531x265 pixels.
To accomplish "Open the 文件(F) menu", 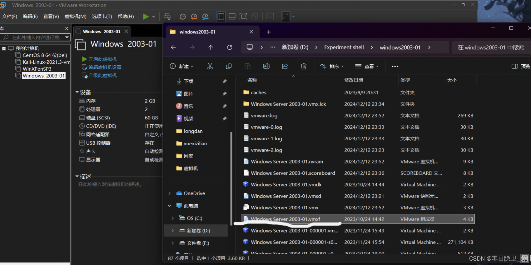I will pyautogui.click(x=10, y=17).
